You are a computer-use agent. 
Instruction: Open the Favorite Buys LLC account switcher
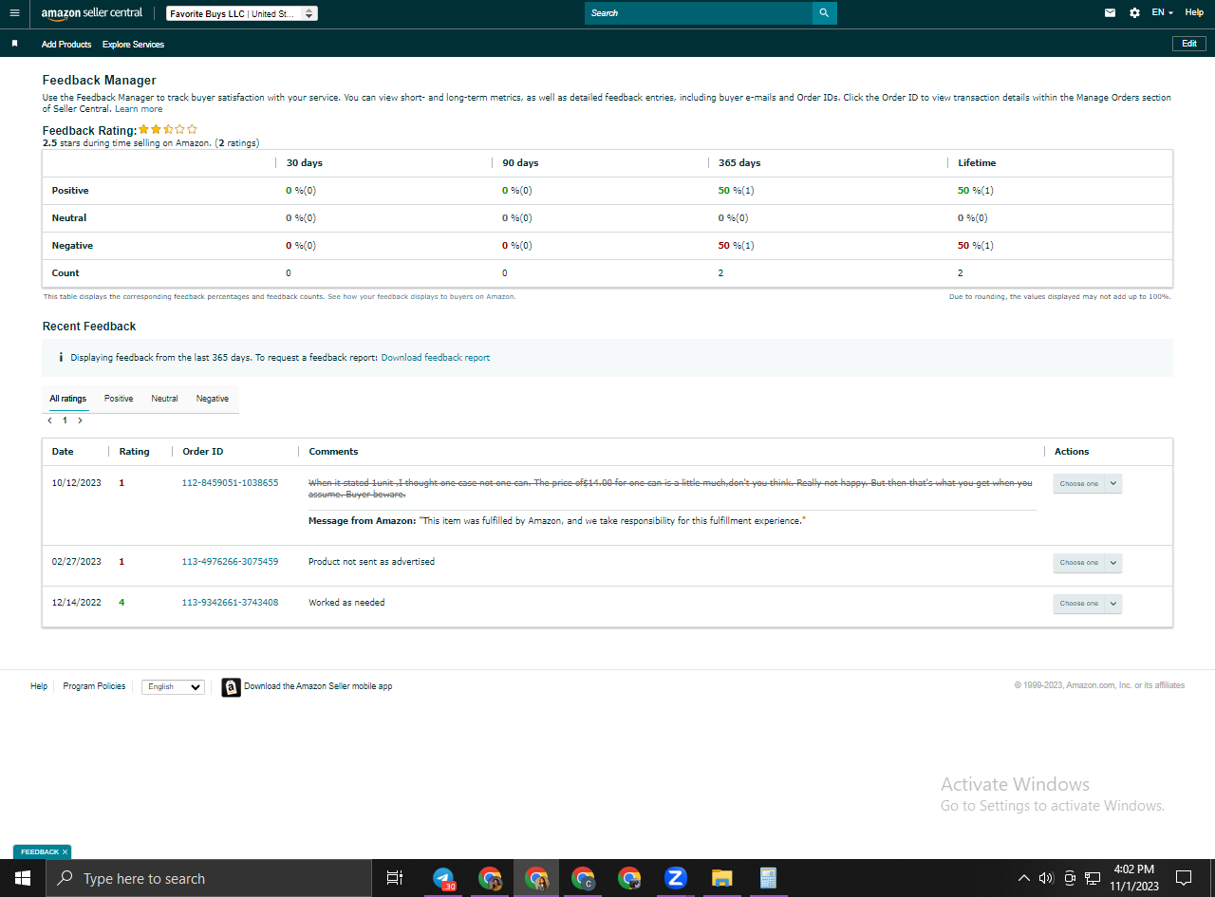click(x=242, y=13)
